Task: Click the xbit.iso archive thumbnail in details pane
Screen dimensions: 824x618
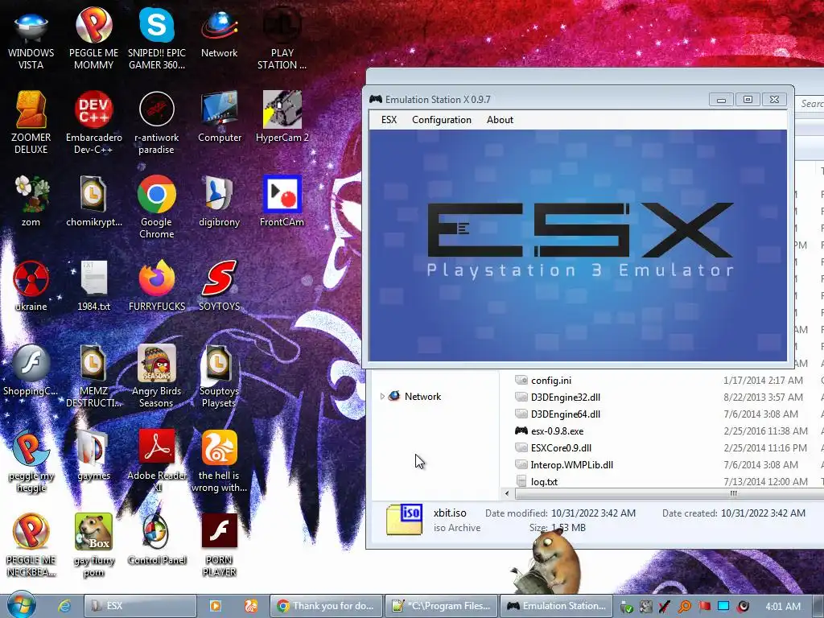Action: [404, 520]
